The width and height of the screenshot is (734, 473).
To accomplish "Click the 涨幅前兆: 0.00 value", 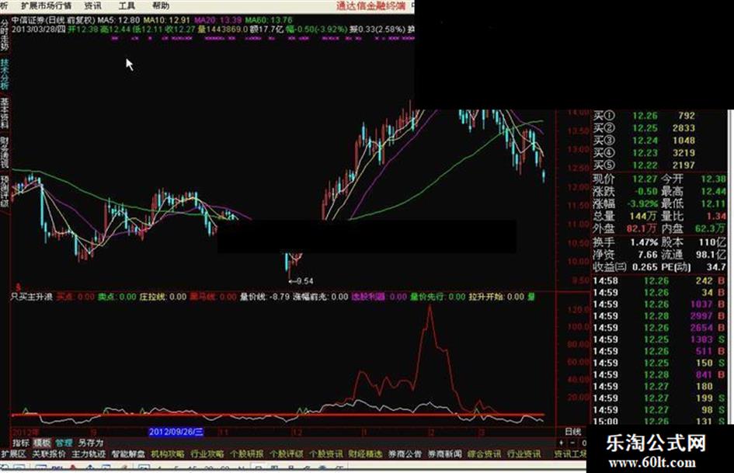I will 321,297.
